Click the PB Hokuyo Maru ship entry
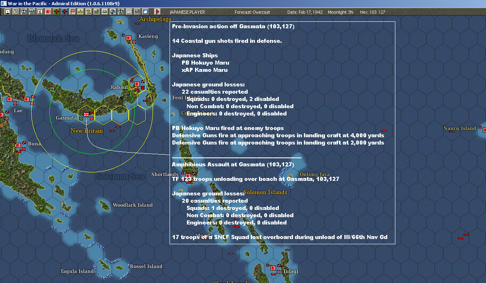Viewport: 486px width, 283px height. pos(205,63)
